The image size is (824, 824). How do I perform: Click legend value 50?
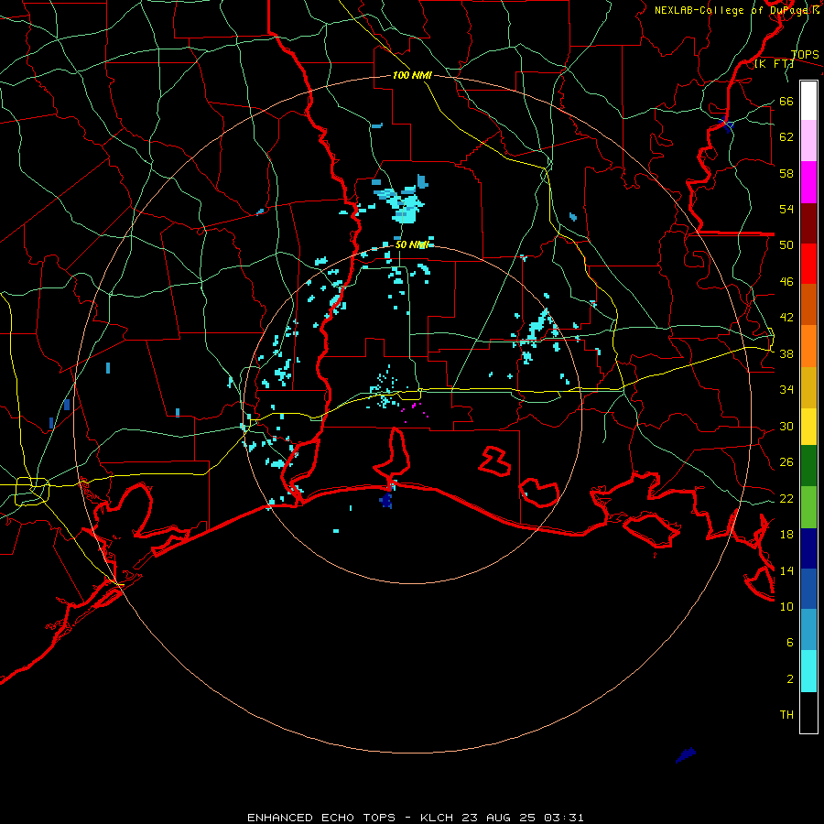(x=786, y=244)
